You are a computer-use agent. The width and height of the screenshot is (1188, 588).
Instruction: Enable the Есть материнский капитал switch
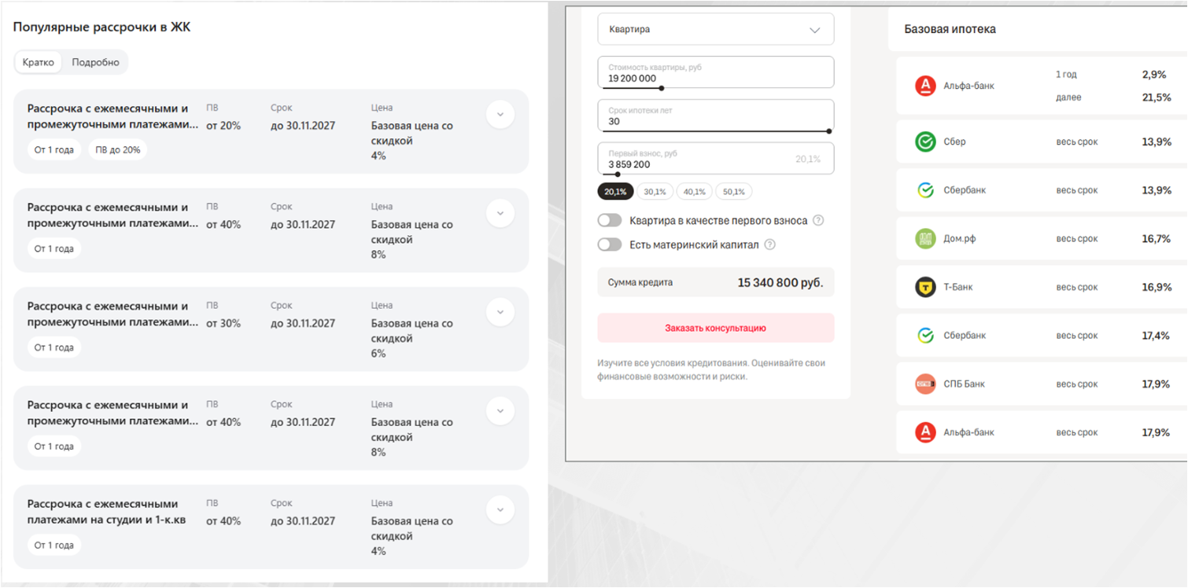610,244
